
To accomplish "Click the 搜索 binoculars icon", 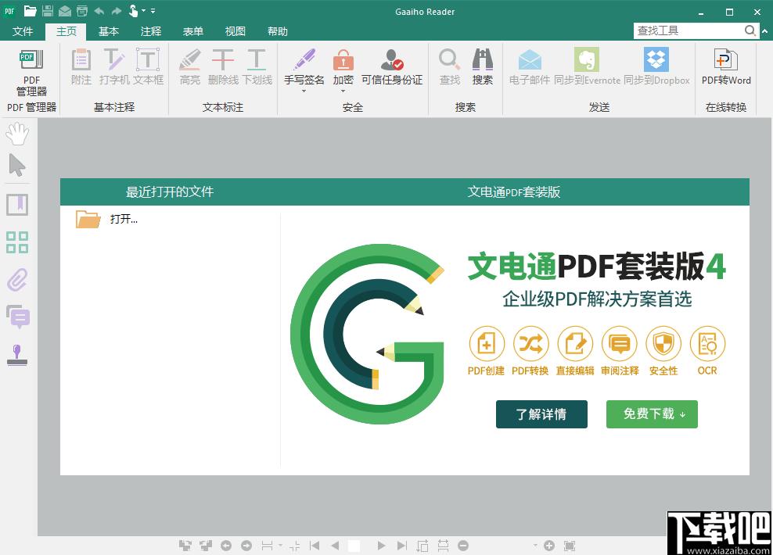I will [x=482, y=59].
